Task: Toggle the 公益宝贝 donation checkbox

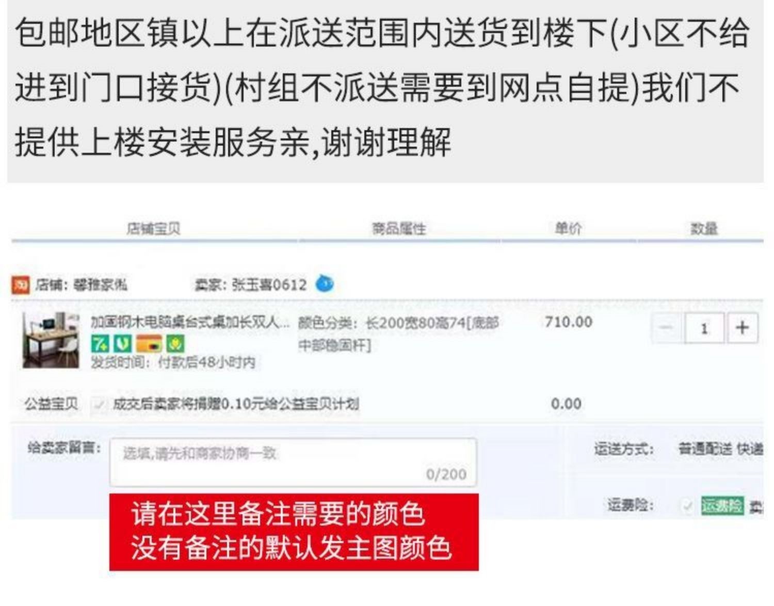Action: point(98,404)
